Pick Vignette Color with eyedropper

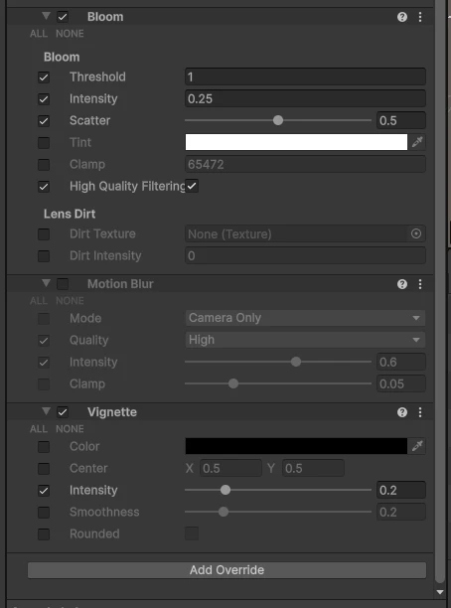click(x=417, y=446)
